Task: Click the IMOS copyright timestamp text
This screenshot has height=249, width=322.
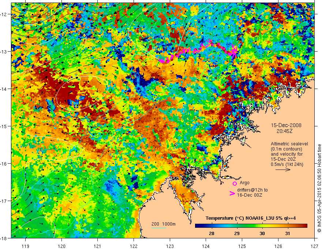Action: tap(319, 188)
